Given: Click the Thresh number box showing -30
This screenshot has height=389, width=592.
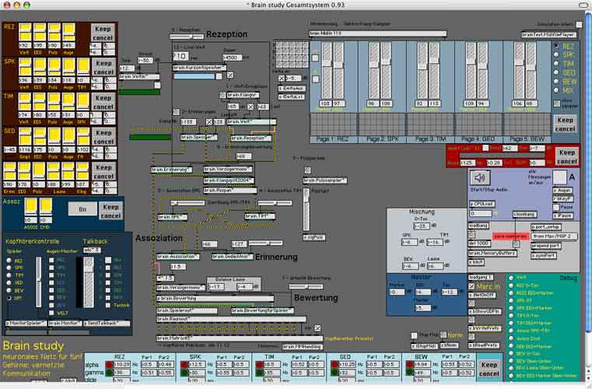Looking at the screenshot, I should click(145, 60).
